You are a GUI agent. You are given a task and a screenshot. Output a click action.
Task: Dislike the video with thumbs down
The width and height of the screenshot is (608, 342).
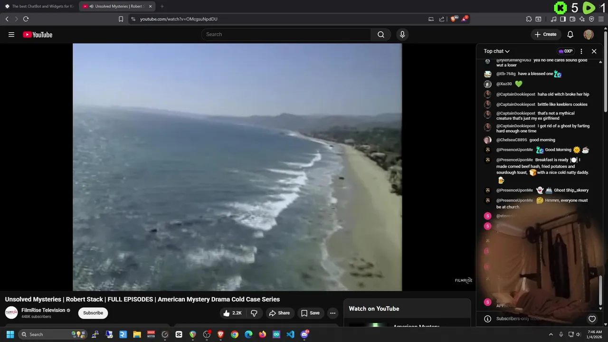pos(254,313)
